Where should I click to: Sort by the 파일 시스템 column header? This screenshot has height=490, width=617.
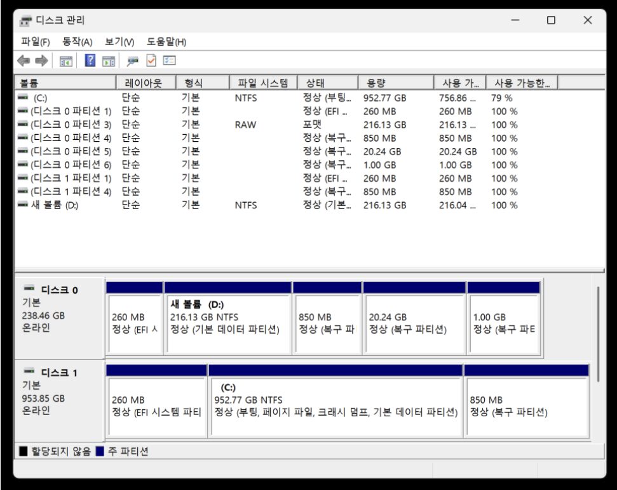click(262, 83)
